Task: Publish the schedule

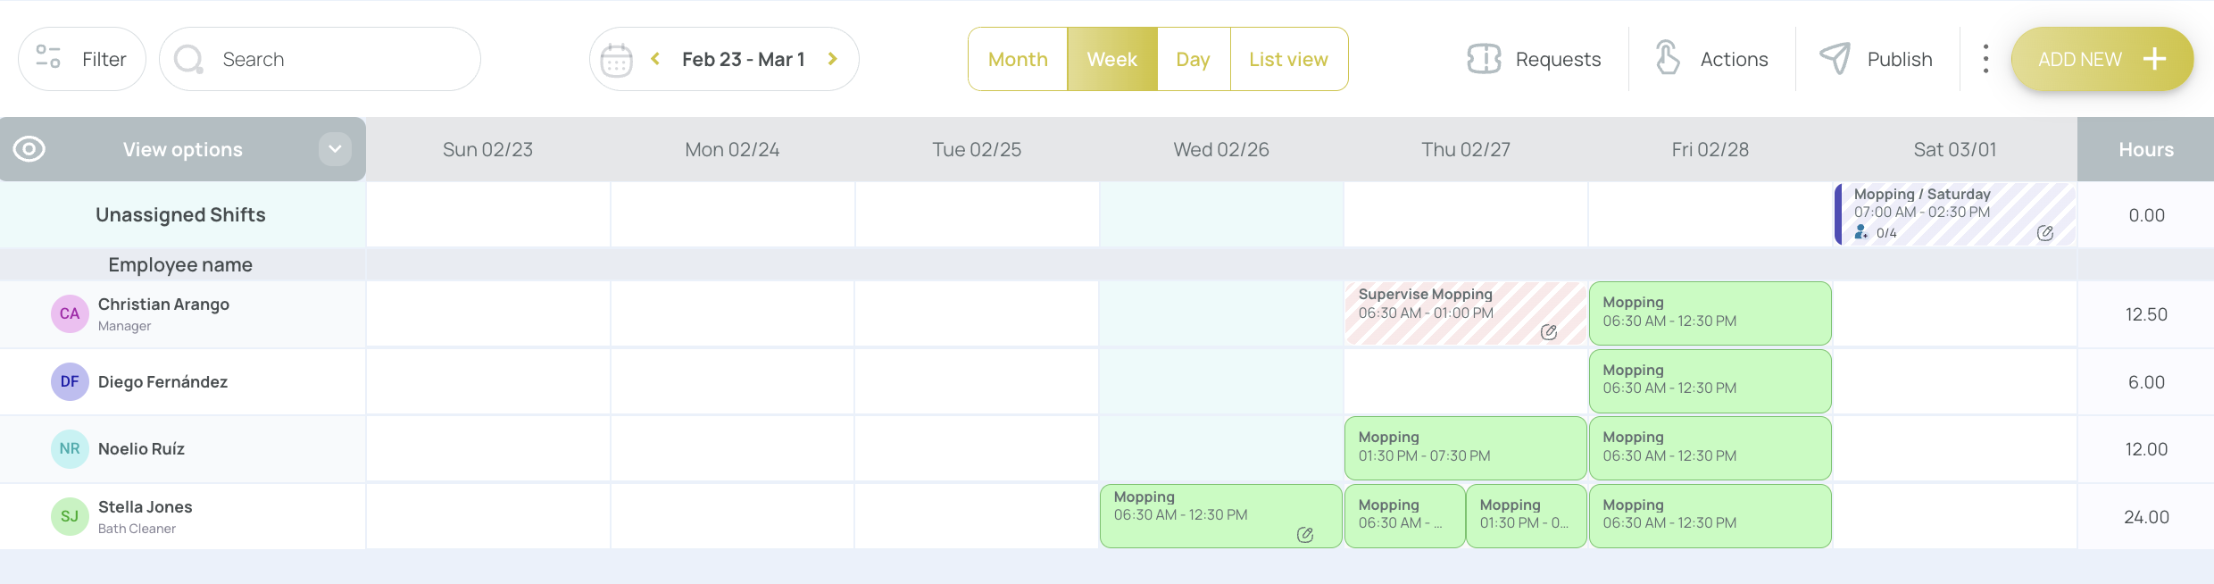Action: point(1877,59)
